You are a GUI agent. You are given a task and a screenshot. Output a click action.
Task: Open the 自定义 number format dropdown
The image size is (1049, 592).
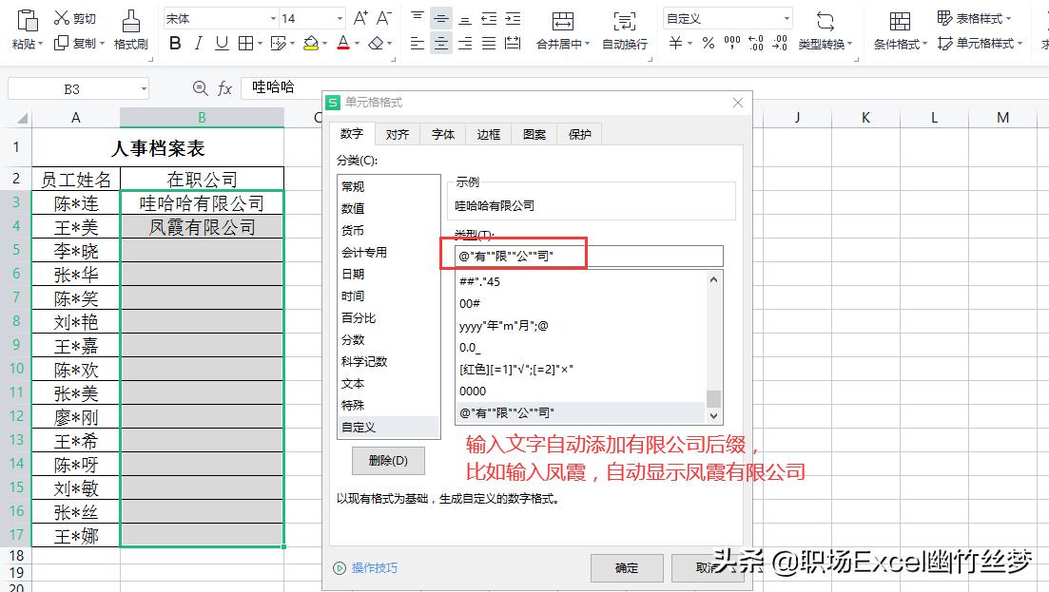tap(787, 16)
